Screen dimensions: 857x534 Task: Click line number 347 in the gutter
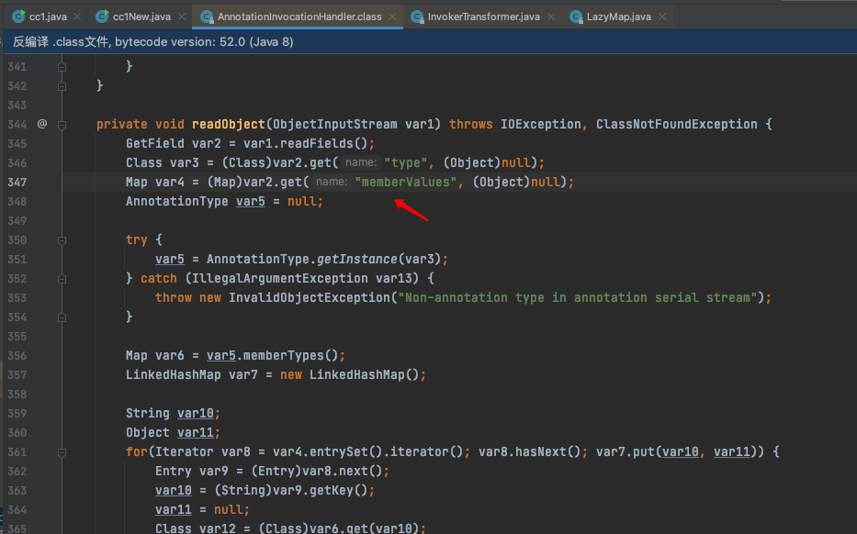[17, 183]
